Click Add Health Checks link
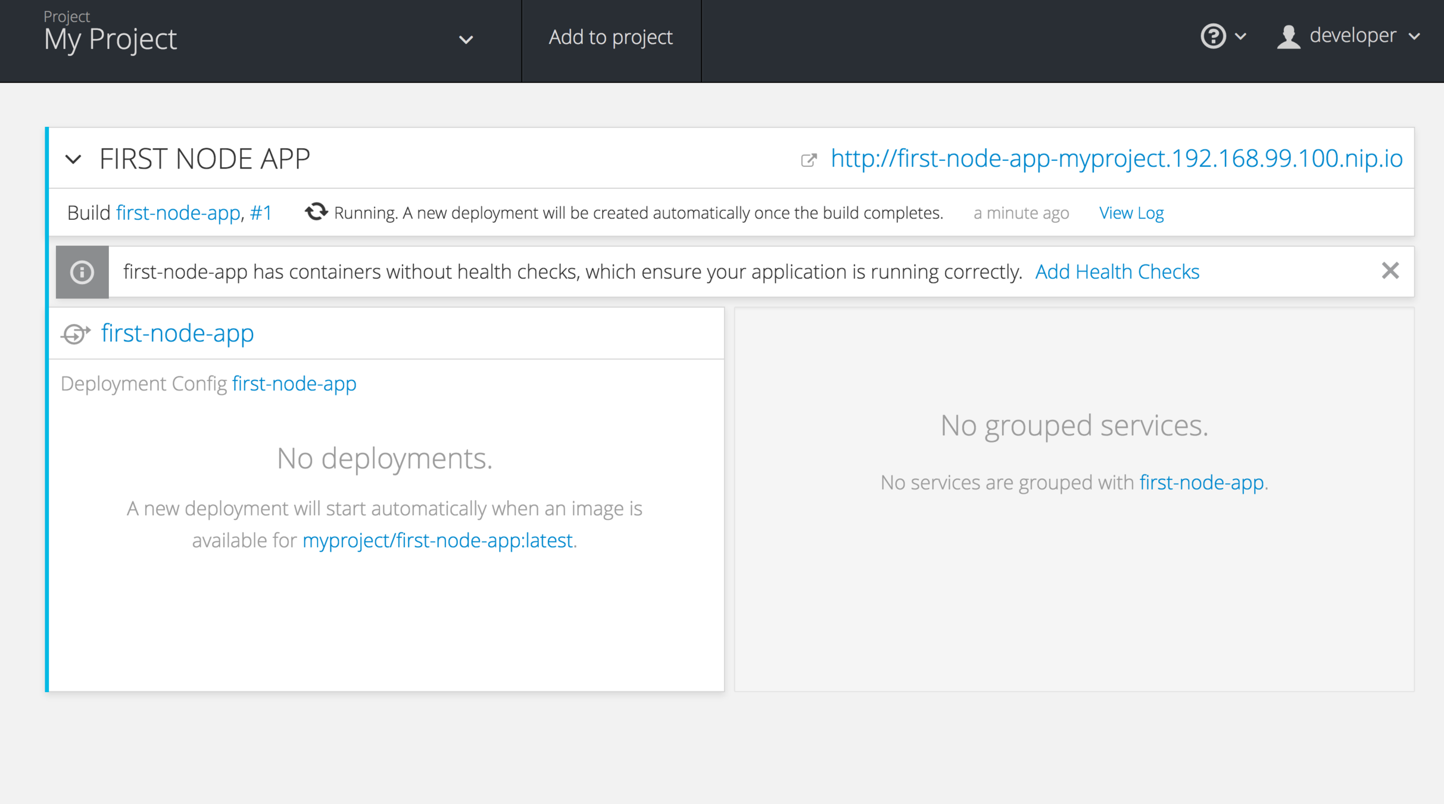 [1117, 272]
